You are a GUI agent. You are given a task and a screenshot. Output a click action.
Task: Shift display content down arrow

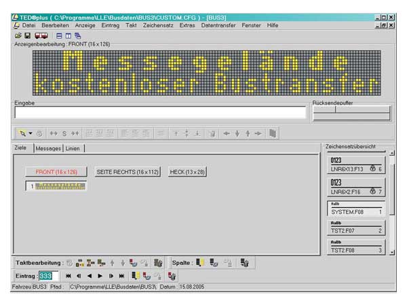point(237,133)
